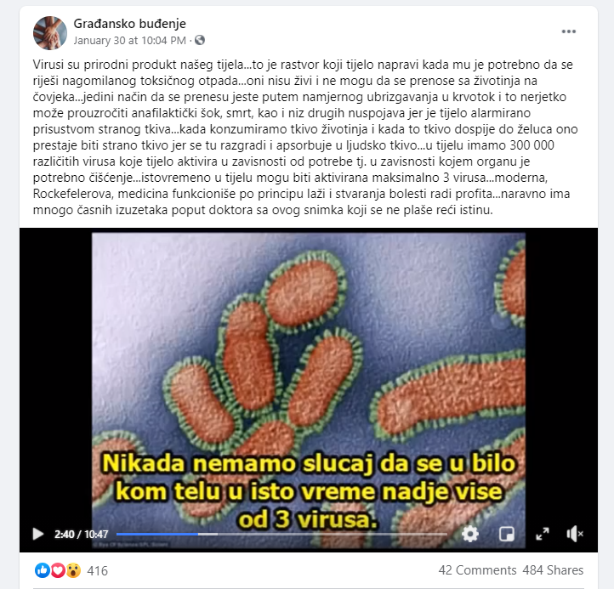The image size is (614, 589).
Task: Play the video with the play button
Action: click(38, 534)
